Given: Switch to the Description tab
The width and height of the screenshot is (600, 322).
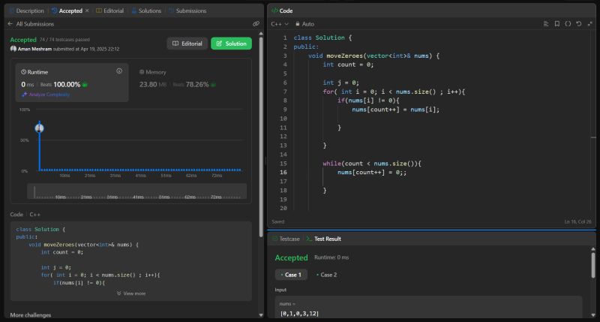Looking at the screenshot, I should tap(26, 11).
